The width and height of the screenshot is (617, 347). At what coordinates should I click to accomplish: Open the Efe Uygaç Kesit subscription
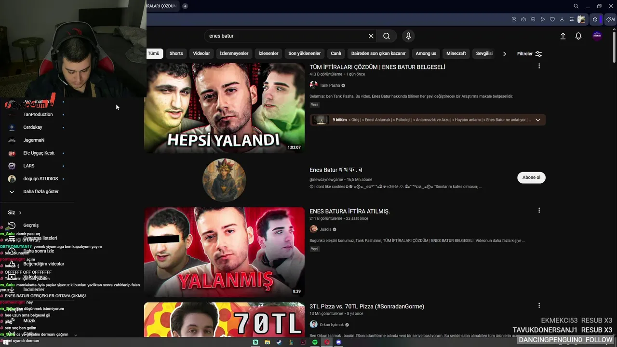tap(39, 153)
